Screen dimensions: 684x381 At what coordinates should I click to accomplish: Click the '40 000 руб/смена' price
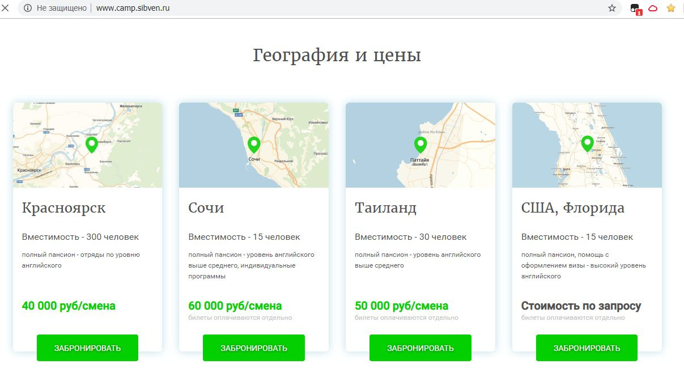[x=69, y=306]
